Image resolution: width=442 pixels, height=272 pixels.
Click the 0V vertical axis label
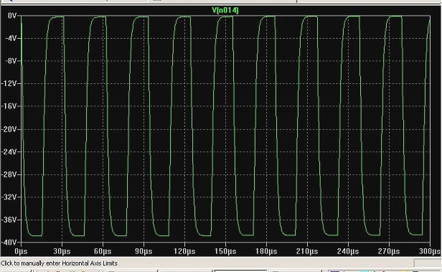click(12, 16)
